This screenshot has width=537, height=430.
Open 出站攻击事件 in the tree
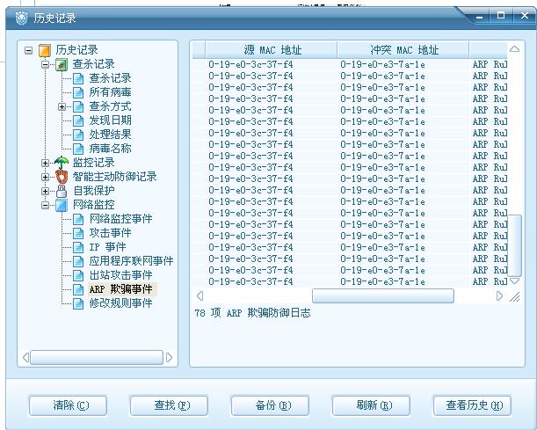[121, 275]
